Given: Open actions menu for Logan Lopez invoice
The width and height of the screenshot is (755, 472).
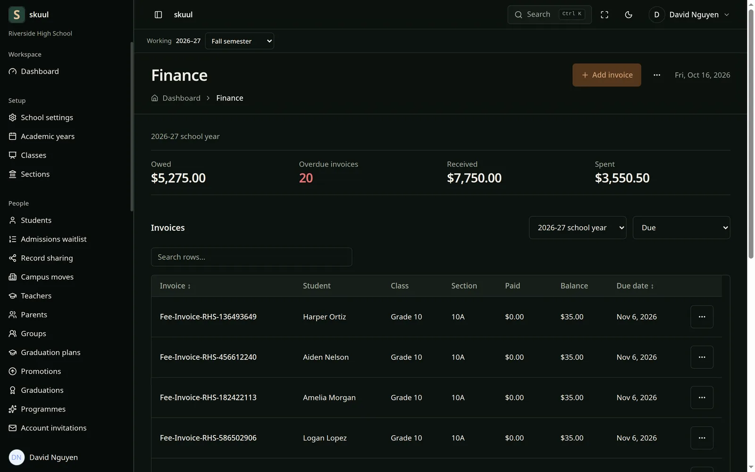Looking at the screenshot, I should [x=702, y=438].
